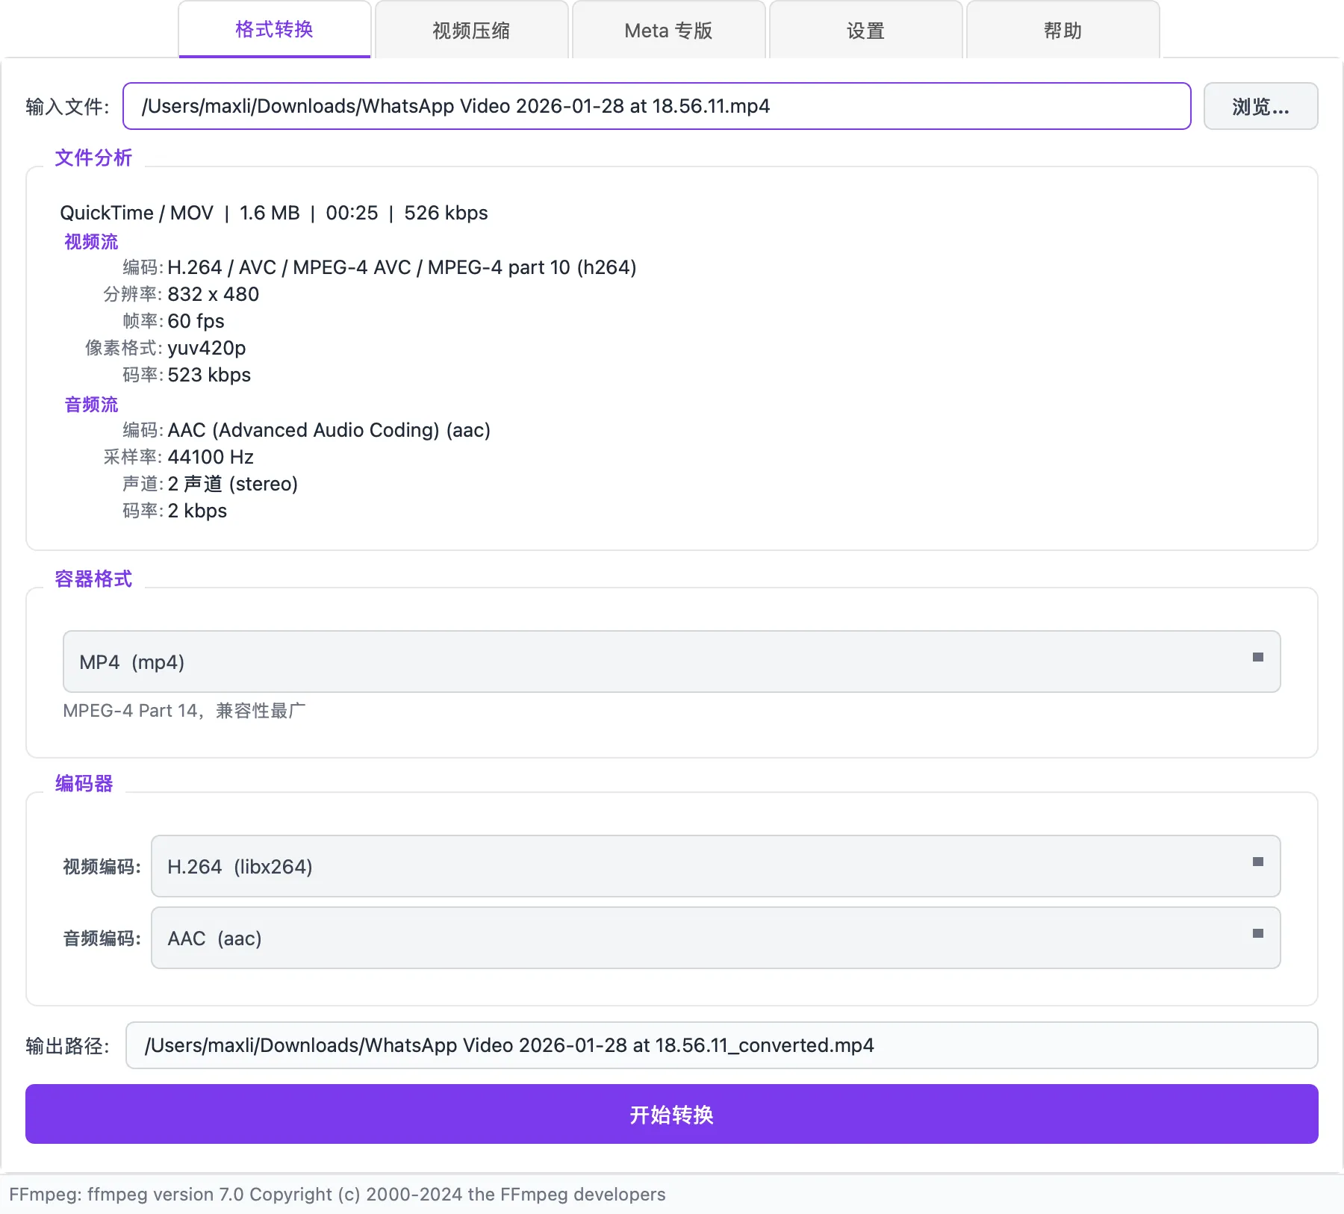This screenshot has height=1214, width=1344.
Task: Open the 视频编码 H.264 (libx264) dropdown
Action: click(716, 866)
